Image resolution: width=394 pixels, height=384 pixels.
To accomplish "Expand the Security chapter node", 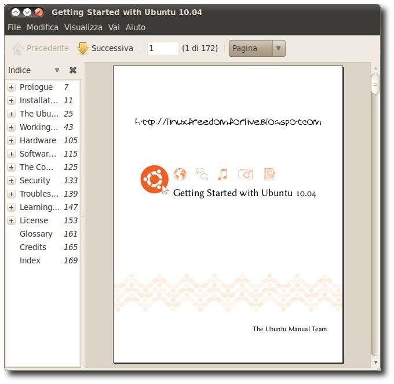I will (x=11, y=180).
